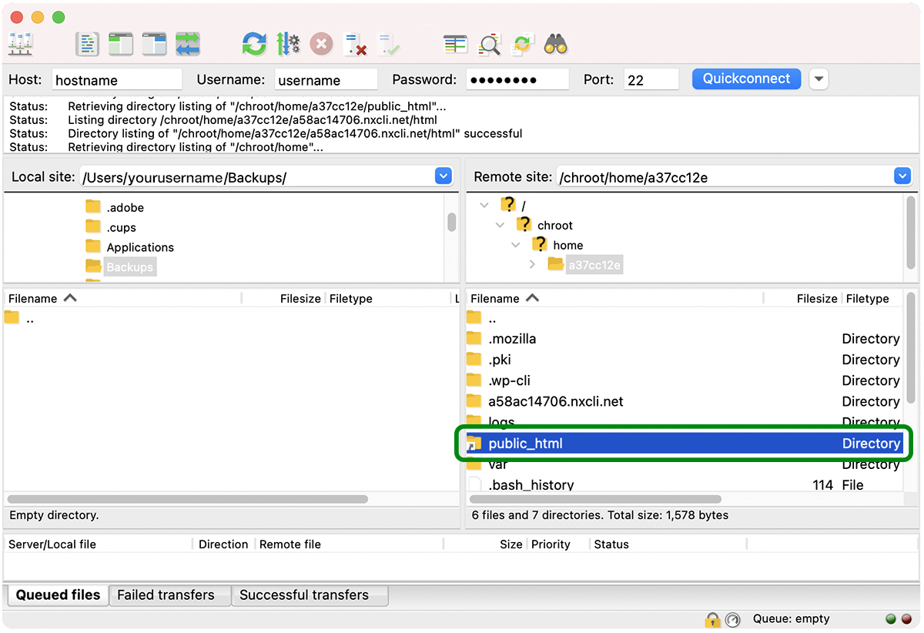The image size is (924, 633).
Task: Switch to the Successful transfers tab
Action: tap(310, 594)
